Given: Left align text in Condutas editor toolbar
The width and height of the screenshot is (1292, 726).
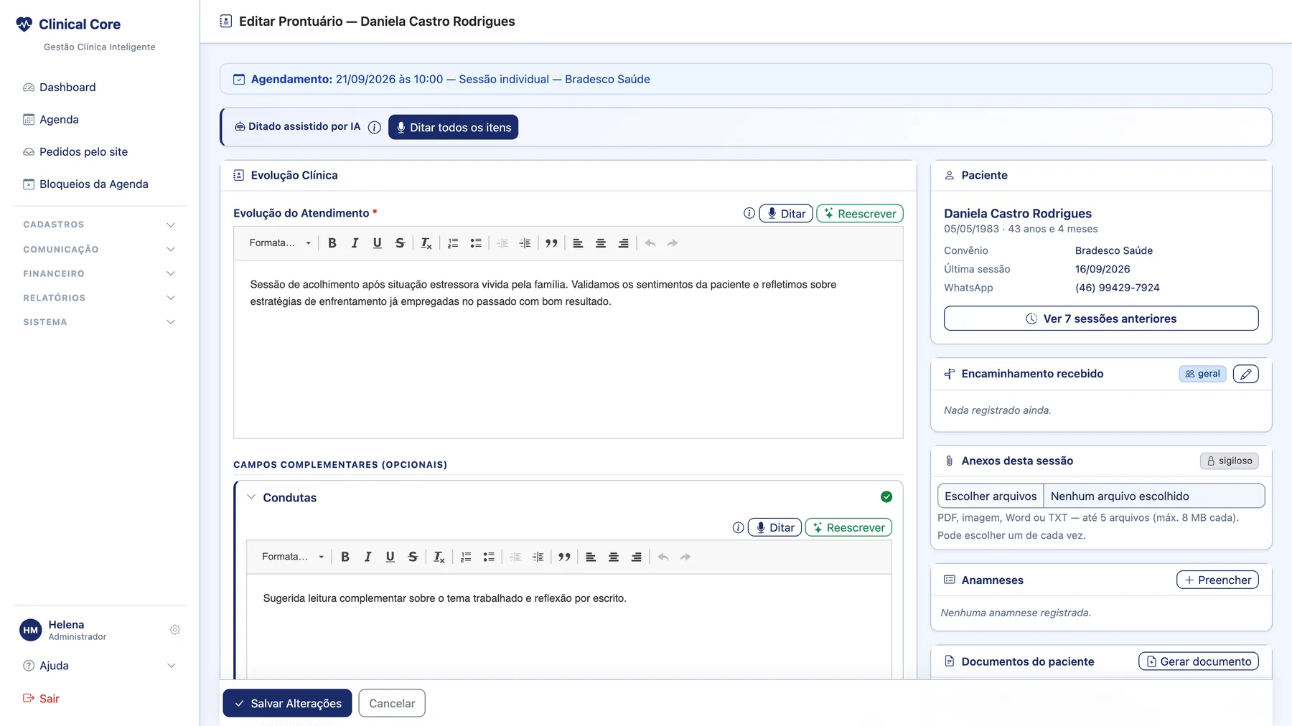Looking at the screenshot, I should tap(591, 557).
